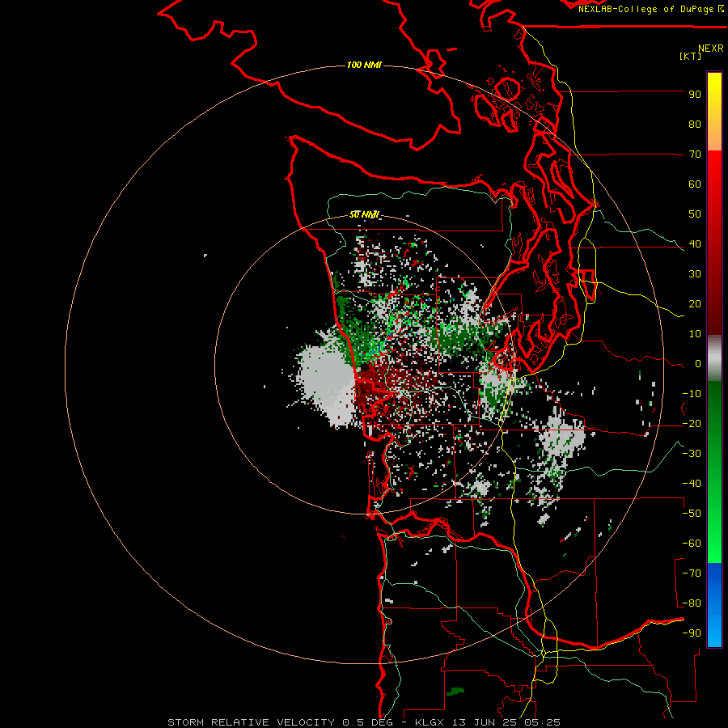Screen dimensions: 728x728
Task: Click the -60 value on velocity scale
Action: tap(692, 544)
